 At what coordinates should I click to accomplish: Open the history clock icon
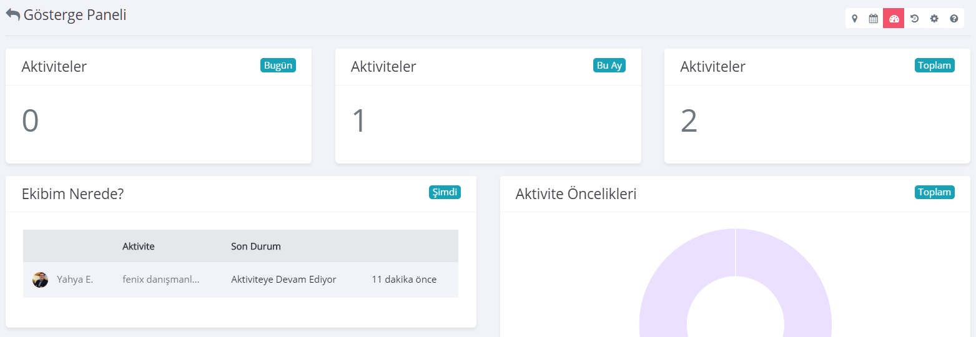(914, 19)
